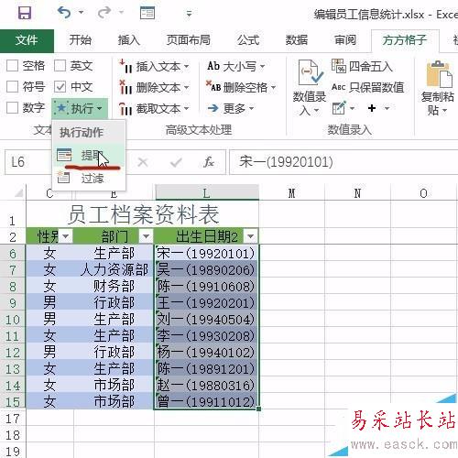This screenshot has height=458, width=458.
Task: Open the 复制粘贴 clipboard button
Action: pos(438,88)
